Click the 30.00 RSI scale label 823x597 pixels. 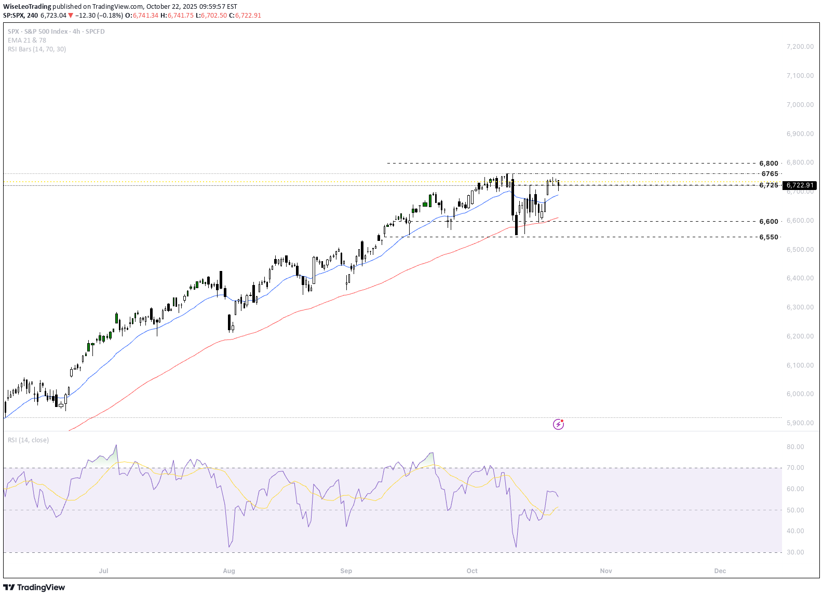(x=795, y=552)
